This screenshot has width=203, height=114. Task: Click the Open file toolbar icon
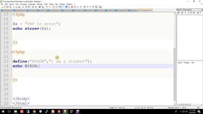pos(4,7)
